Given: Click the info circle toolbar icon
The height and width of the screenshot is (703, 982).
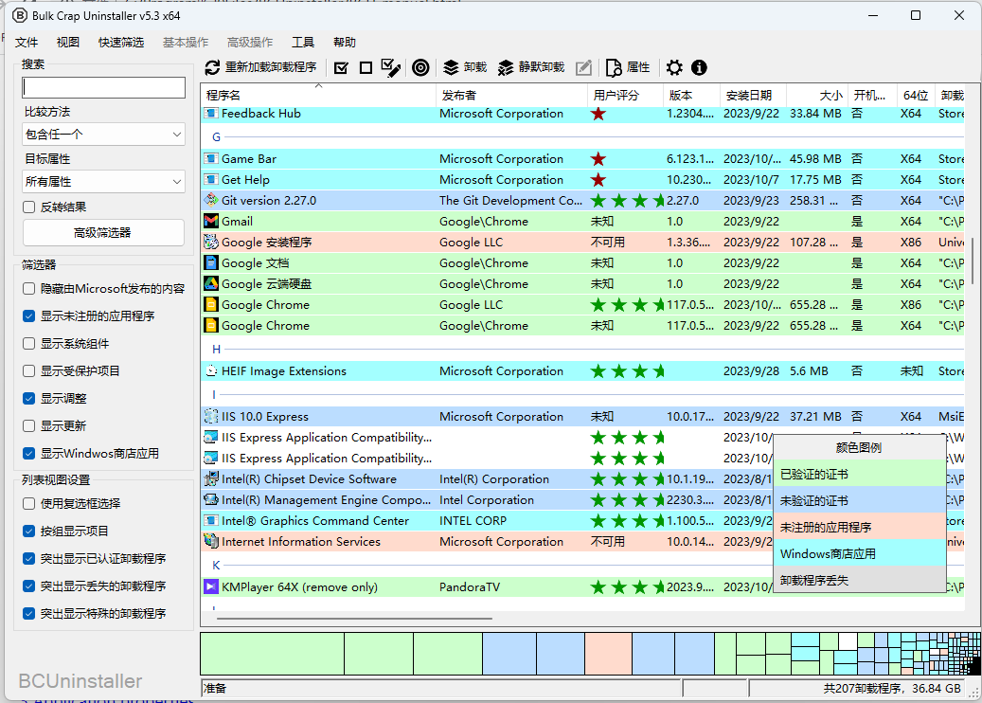Looking at the screenshot, I should coord(699,67).
